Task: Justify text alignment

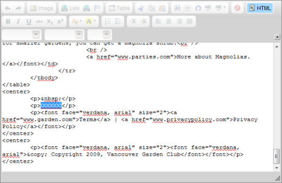Action: [x=189, y=22]
